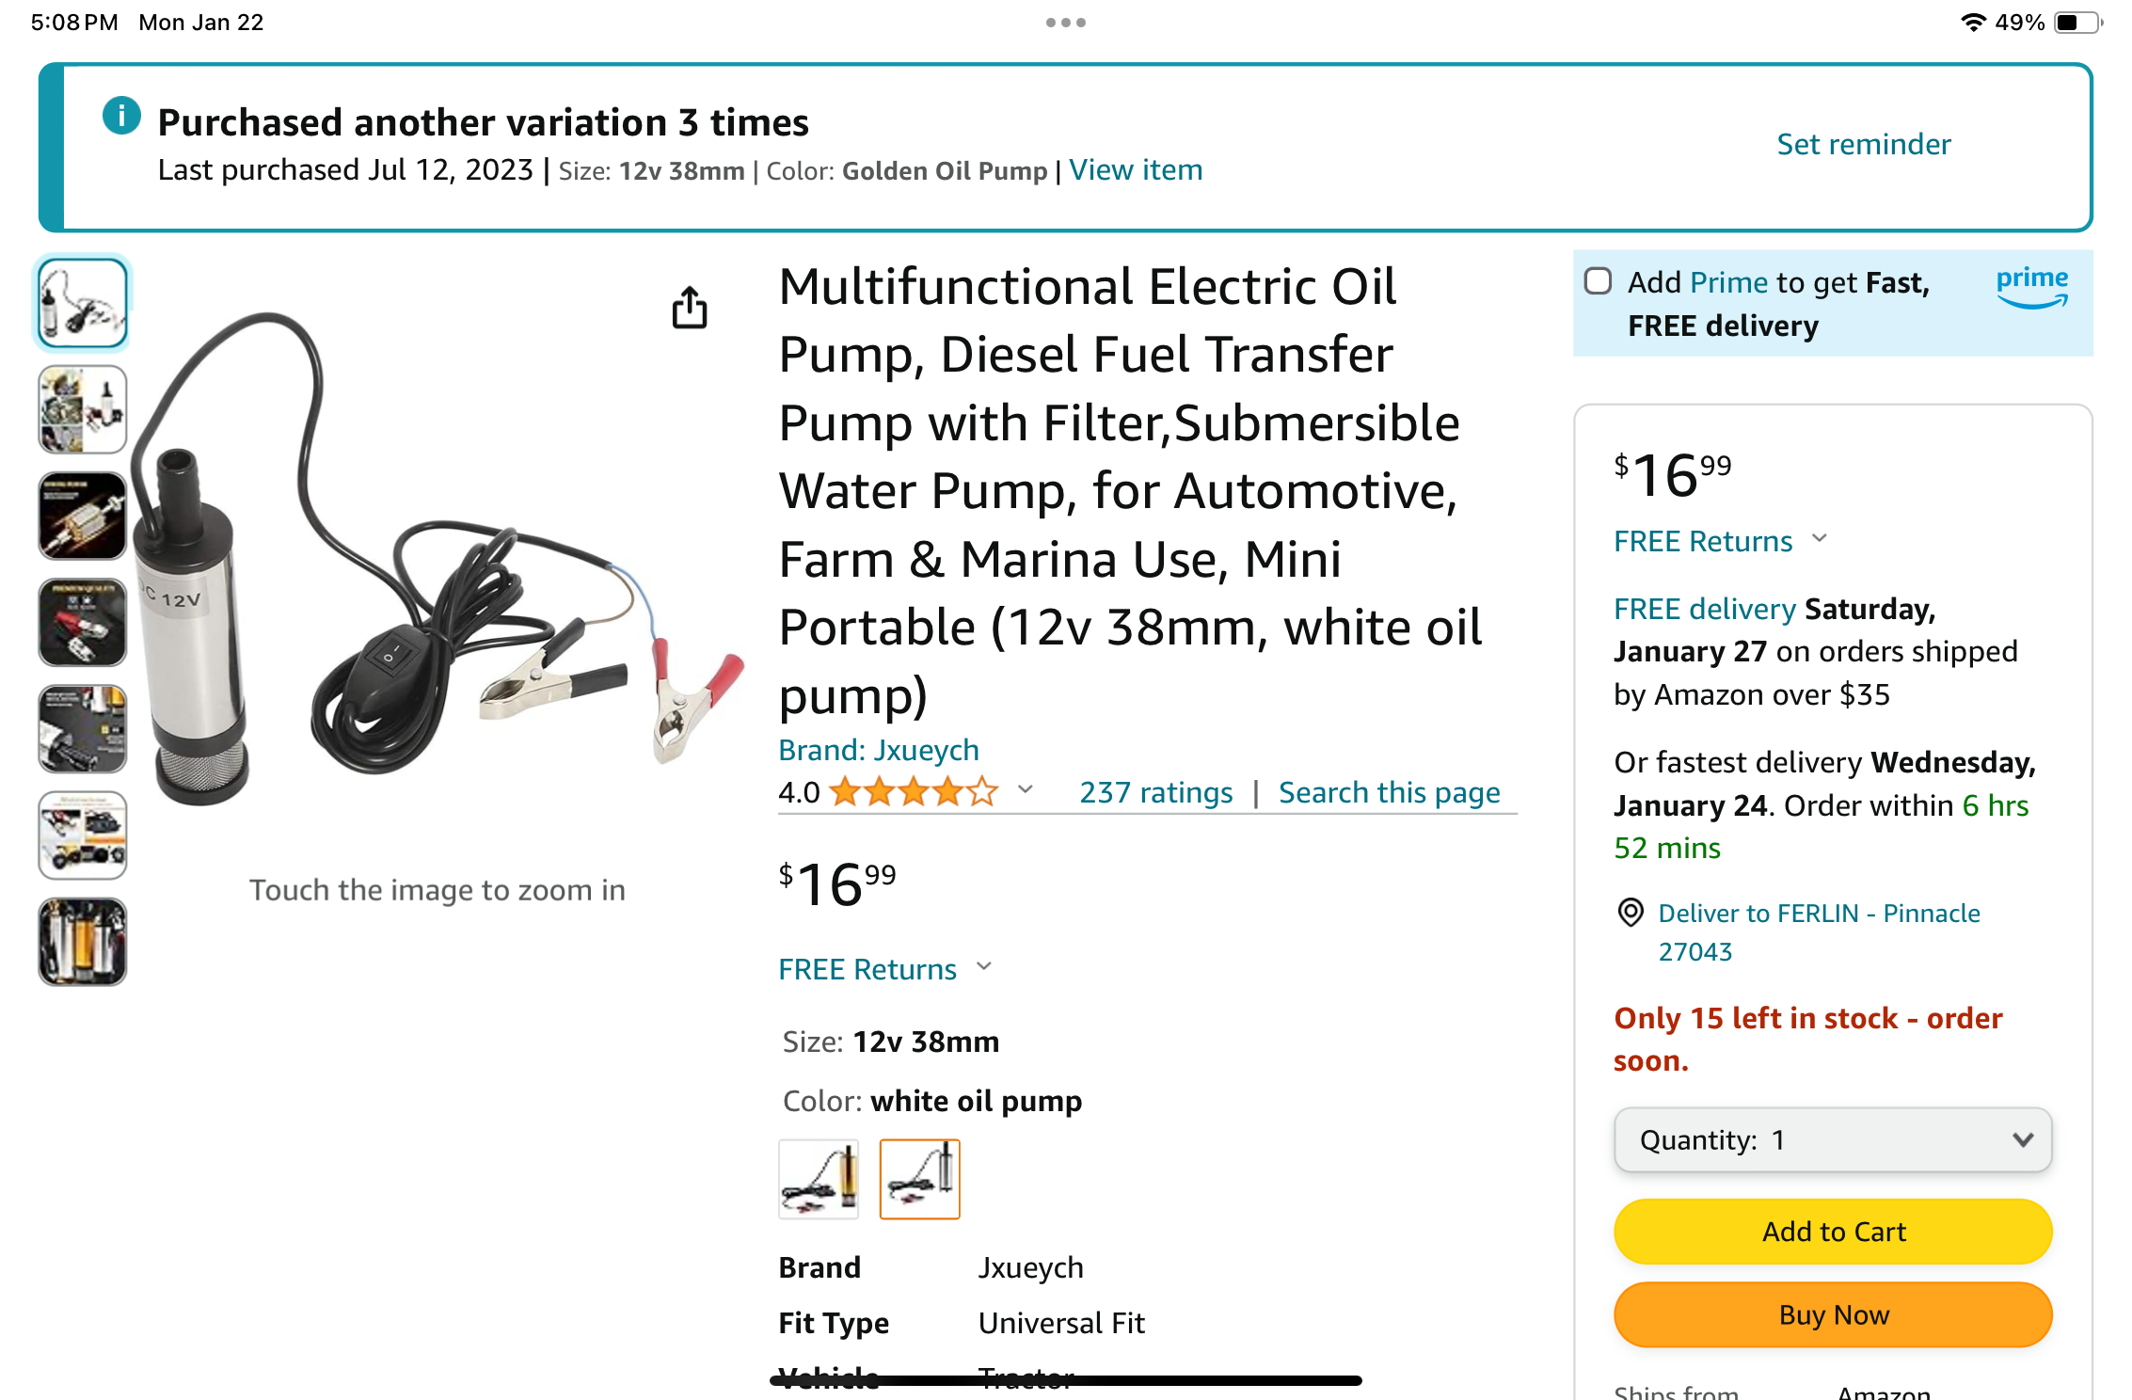This screenshot has height=1400, width=2132.
Task: Click the Buy Now button
Action: (1832, 1314)
